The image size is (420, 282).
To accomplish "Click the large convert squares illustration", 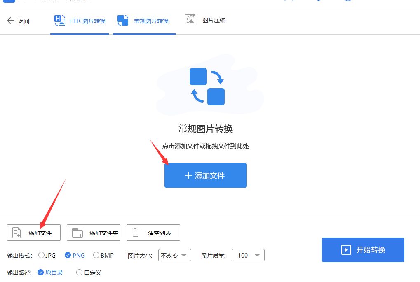I will pyautogui.click(x=207, y=86).
